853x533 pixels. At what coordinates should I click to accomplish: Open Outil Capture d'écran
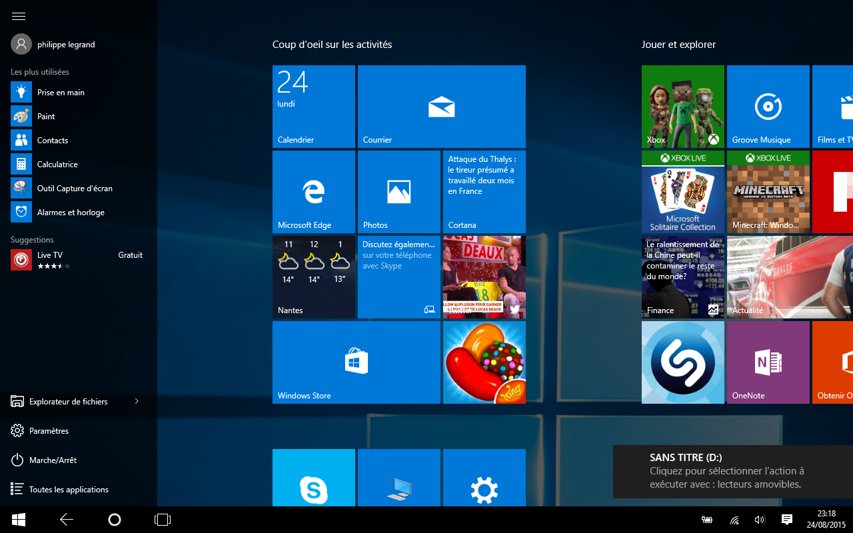pyautogui.click(x=79, y=189)
